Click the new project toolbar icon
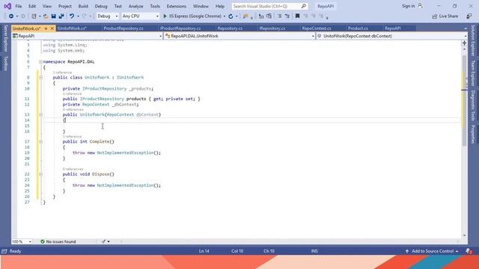479x269 pixels. (x=34, y=16)
